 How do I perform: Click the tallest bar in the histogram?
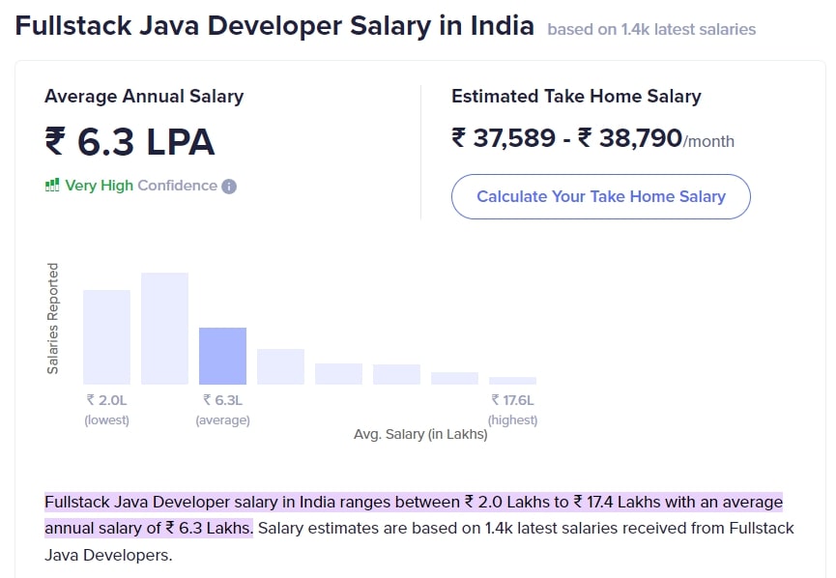pos(164,329)
